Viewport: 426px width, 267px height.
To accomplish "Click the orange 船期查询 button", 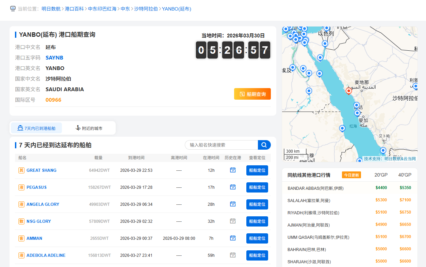I will click(x=252, y=94).
